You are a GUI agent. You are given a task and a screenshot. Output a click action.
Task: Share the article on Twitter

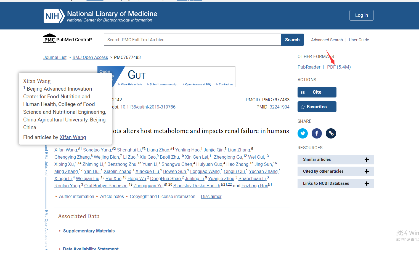pyautogui.click(x=303, y=133)
